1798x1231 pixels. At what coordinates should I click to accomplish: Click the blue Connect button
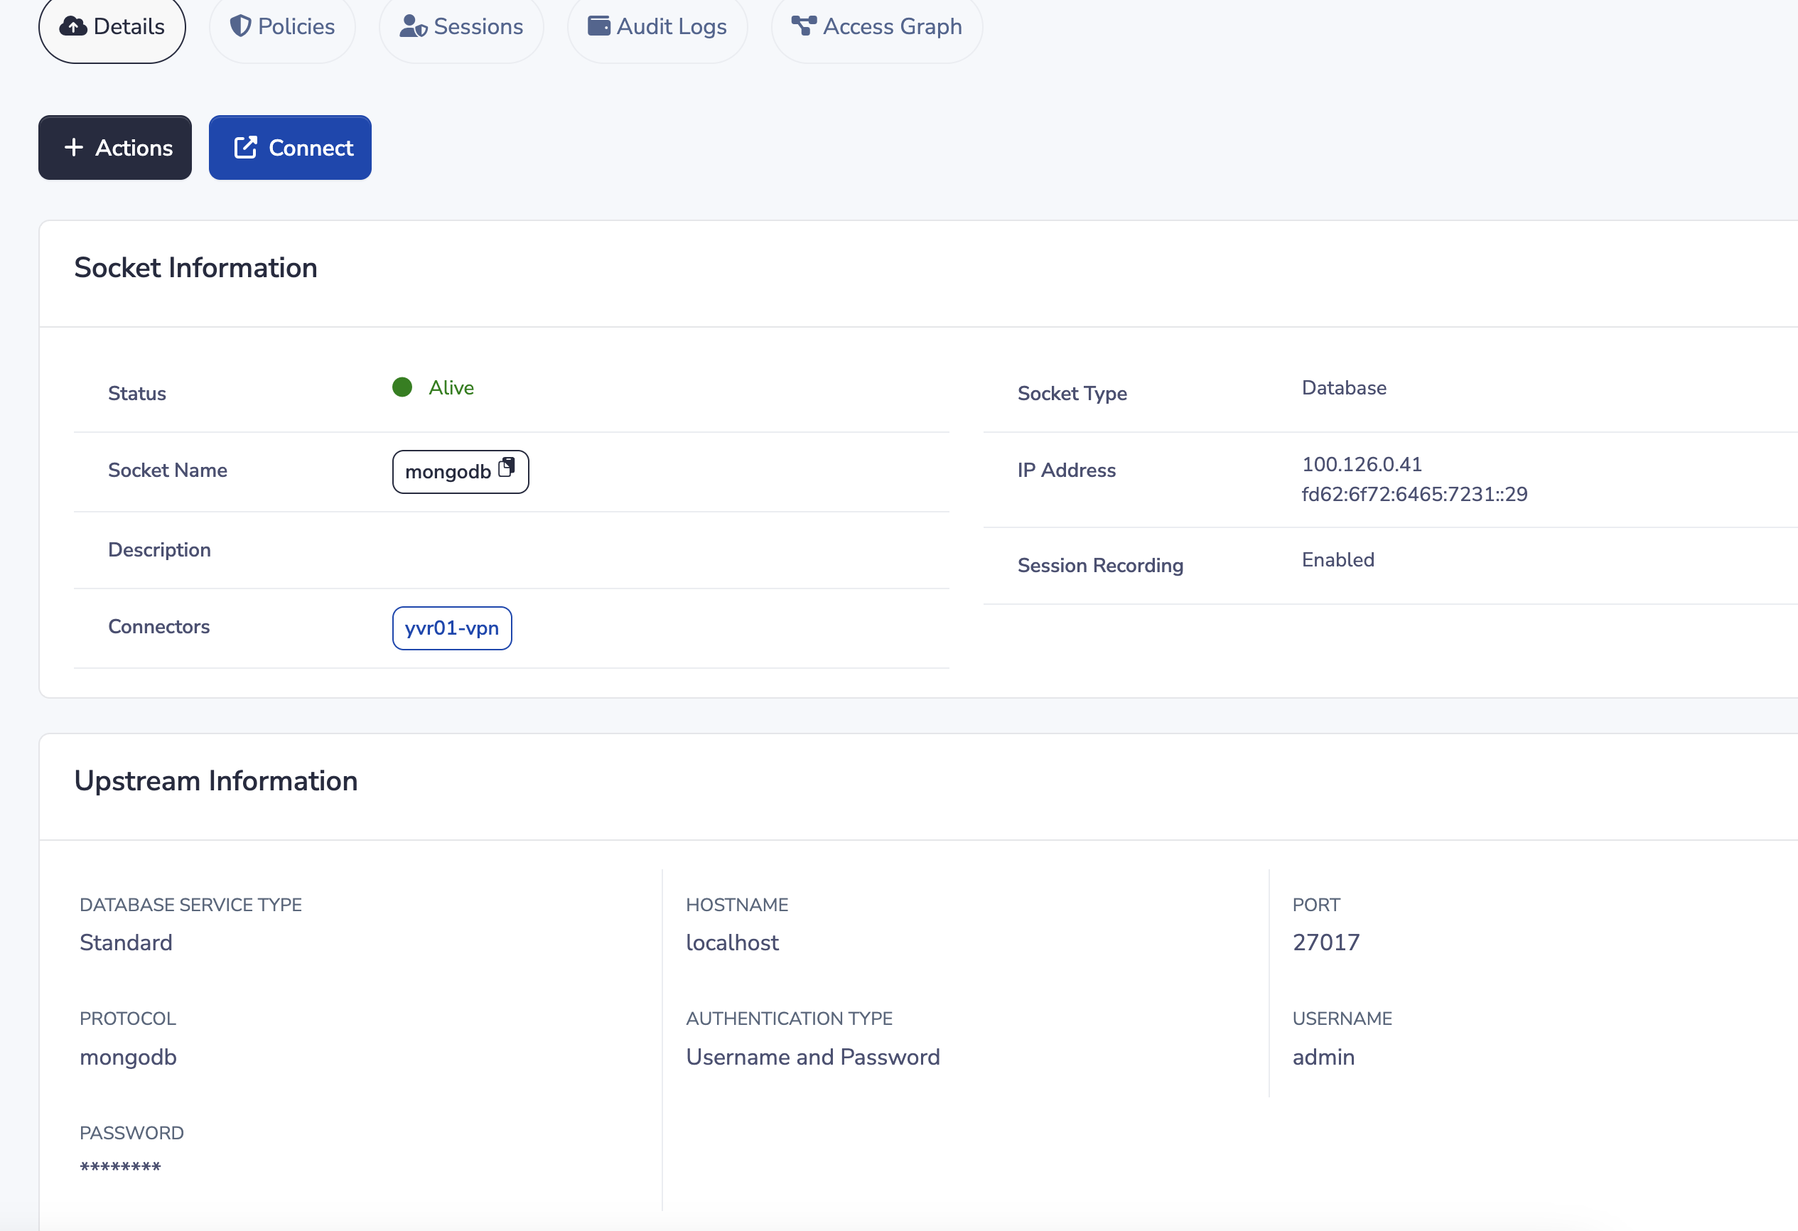290,148
